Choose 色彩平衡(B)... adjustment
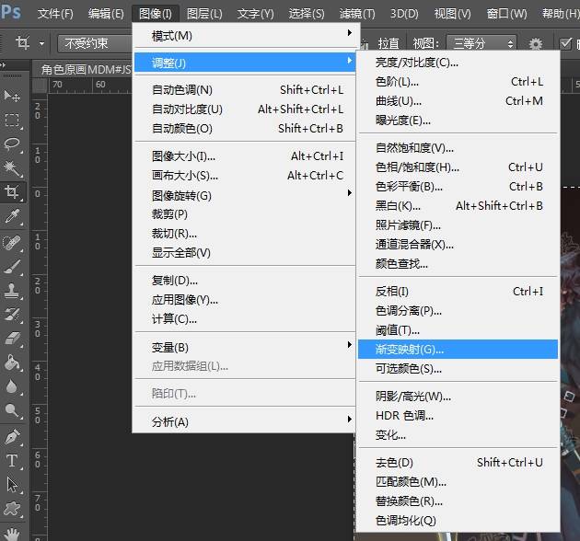The width and height of the screenshot is (580, 541). coord(458,187)
